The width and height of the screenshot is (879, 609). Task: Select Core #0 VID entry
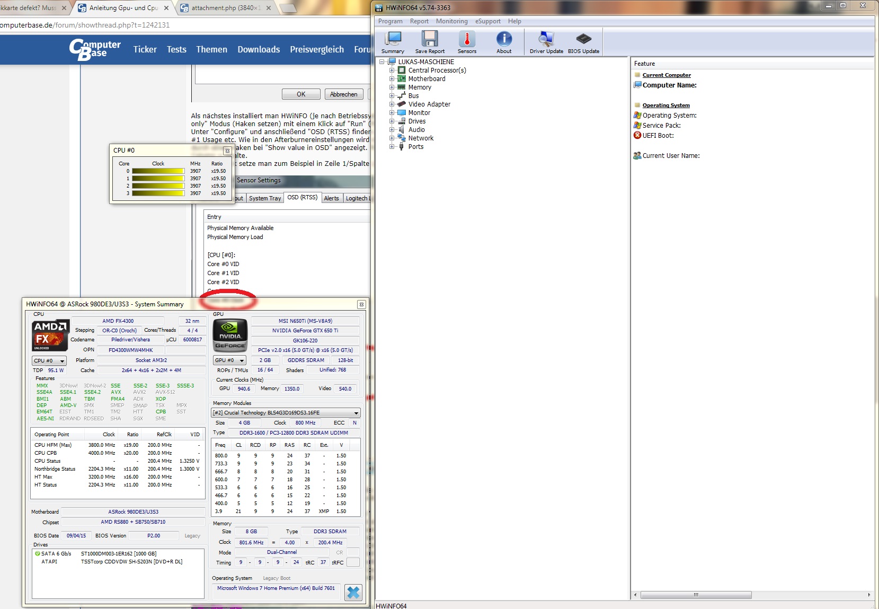(x=223, y=264)
